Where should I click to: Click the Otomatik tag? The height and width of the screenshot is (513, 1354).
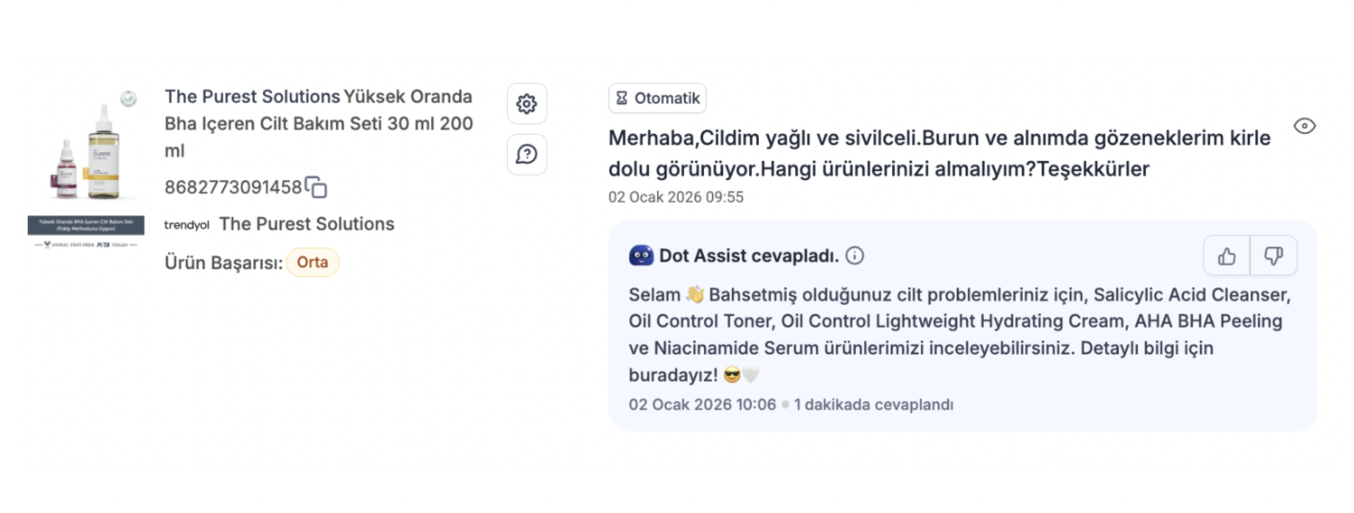pyautogui.click(x=657, y=98)
